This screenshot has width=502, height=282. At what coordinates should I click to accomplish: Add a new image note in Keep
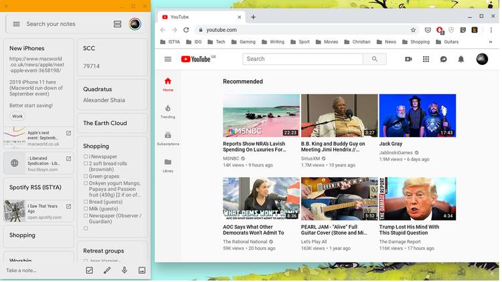142,271
